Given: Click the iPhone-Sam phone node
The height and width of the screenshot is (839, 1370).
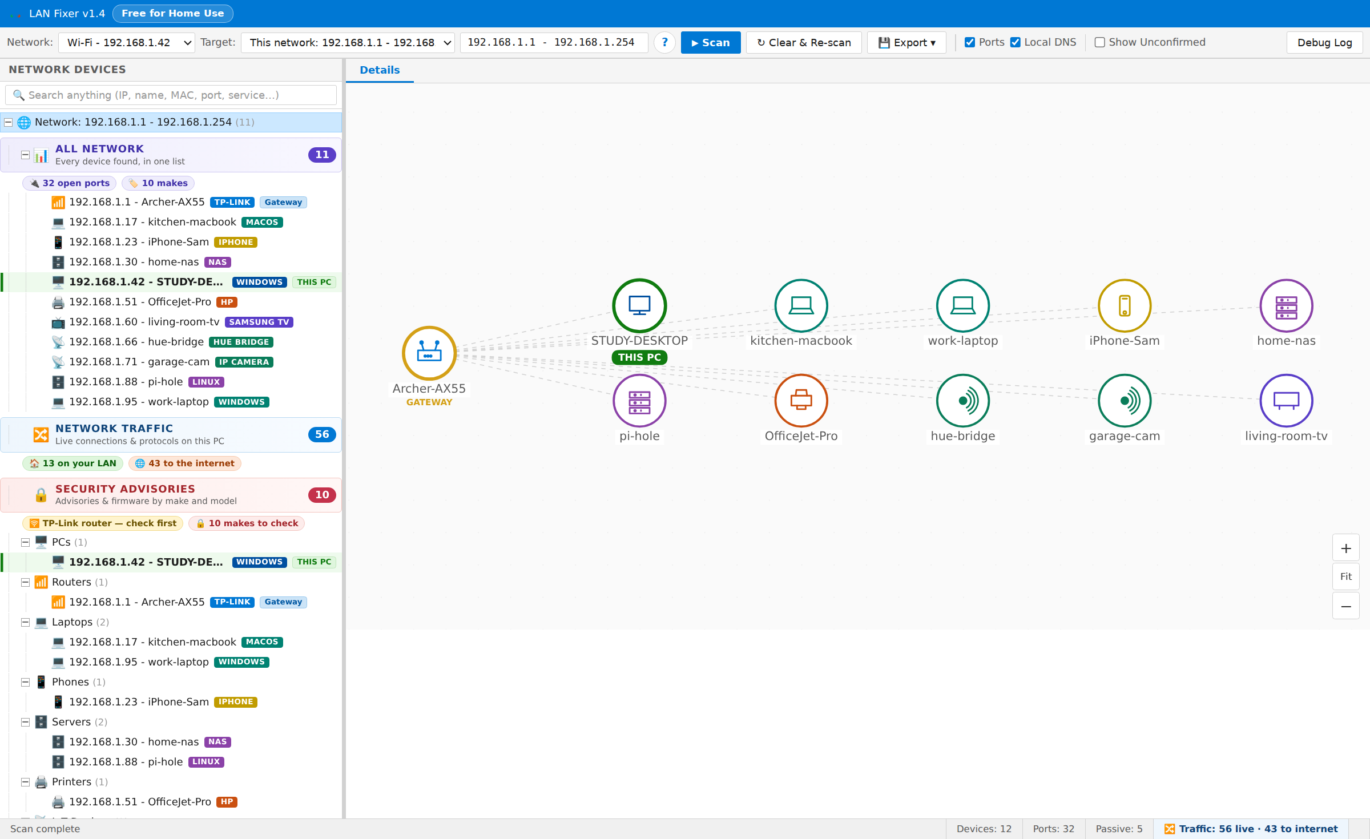Looking at the screenshot, I should tap(1125, 305).
